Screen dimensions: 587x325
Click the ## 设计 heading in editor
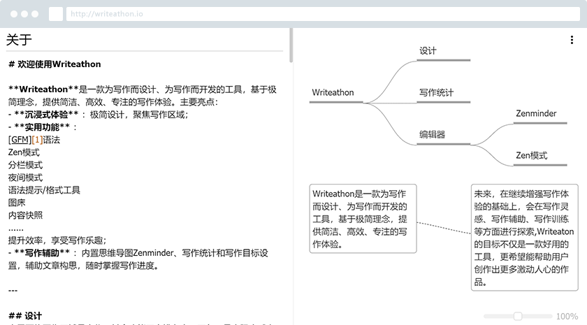(x=25, y=316)
